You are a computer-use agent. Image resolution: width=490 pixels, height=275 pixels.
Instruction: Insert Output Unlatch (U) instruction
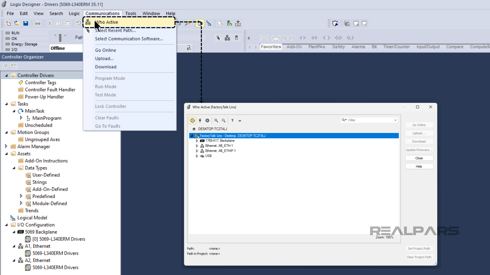(x=338, y=38)
